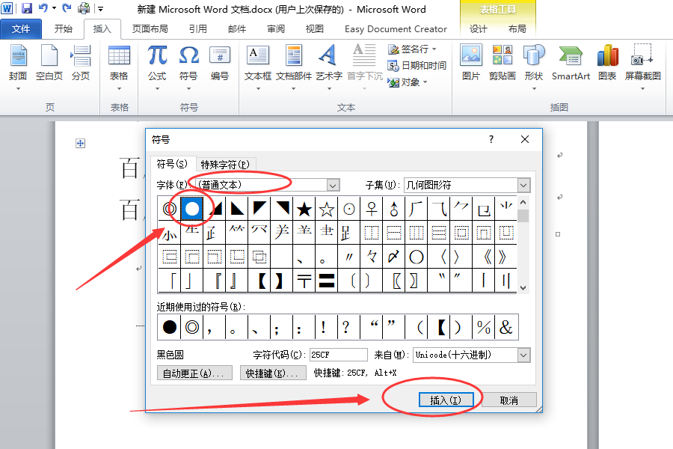Expand the Undo history dropdown arrow
This screenshot has height=449, width=673.
(x=54, y=8)
